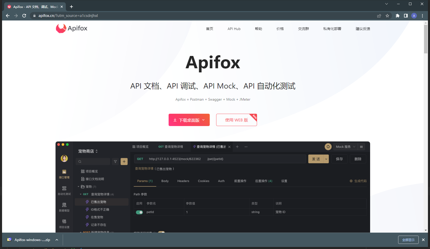The image size is (430, 249).
Task: Click the three-dot more icon in the preview tab bar
Action: pyautogui.click(x=246, y=147)
